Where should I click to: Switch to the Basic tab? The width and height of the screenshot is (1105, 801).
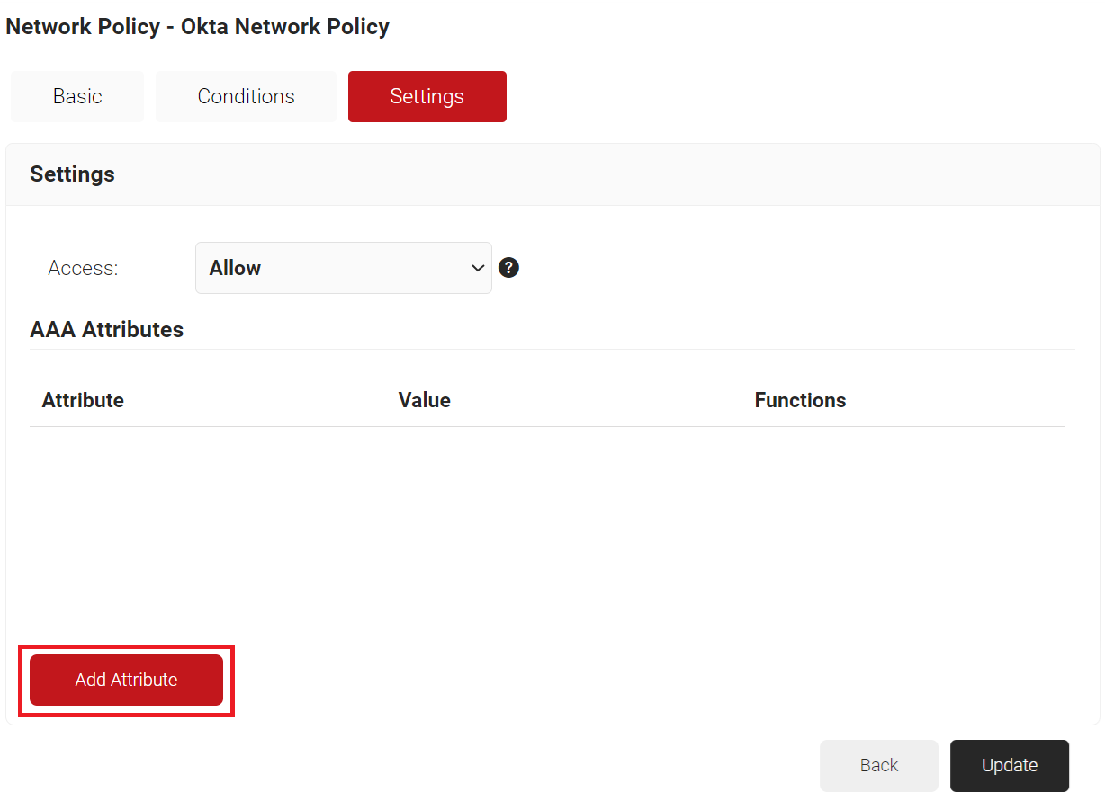[77, 96]
